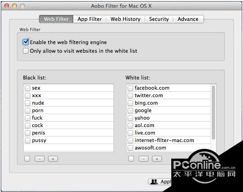Tick the facebook.com white list checkbox
Viewport: 243px width, 192px height.
[130, 88]
